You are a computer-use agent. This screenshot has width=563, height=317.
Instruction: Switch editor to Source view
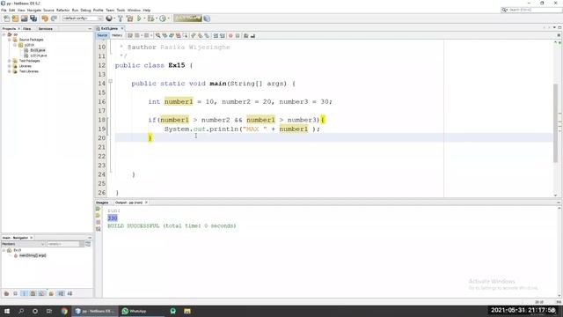(102, 35)
